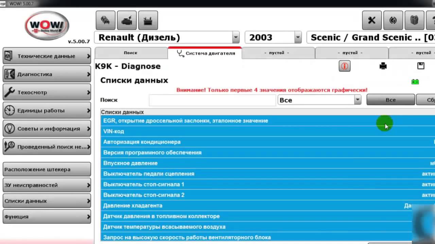Click the Единицы работы clock icon
Screen dimensions: 435x244
click(x=10, y=110)
